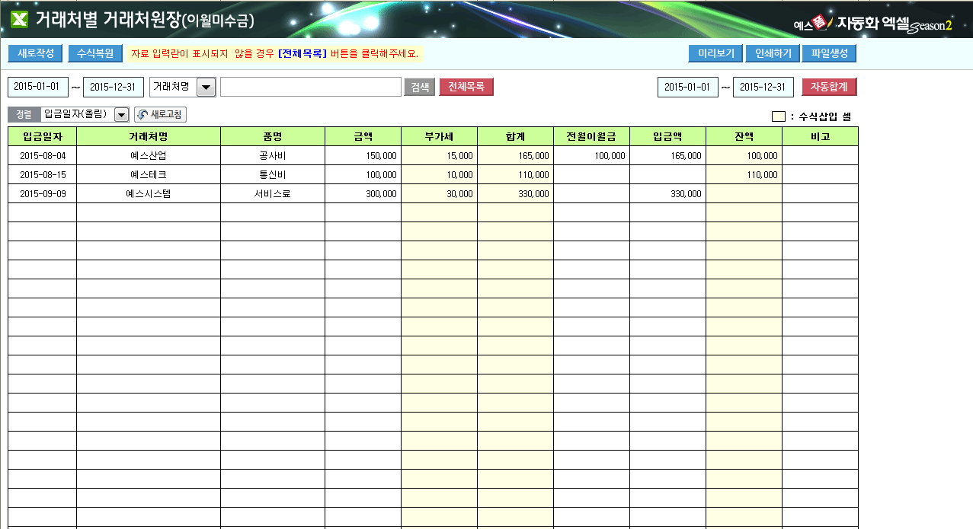
Task: Click the 파일생성 button
Action: click(830, 54)
